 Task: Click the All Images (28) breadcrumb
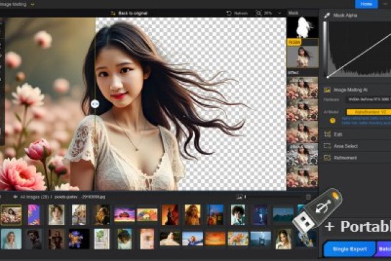click(x=34, y=197)
